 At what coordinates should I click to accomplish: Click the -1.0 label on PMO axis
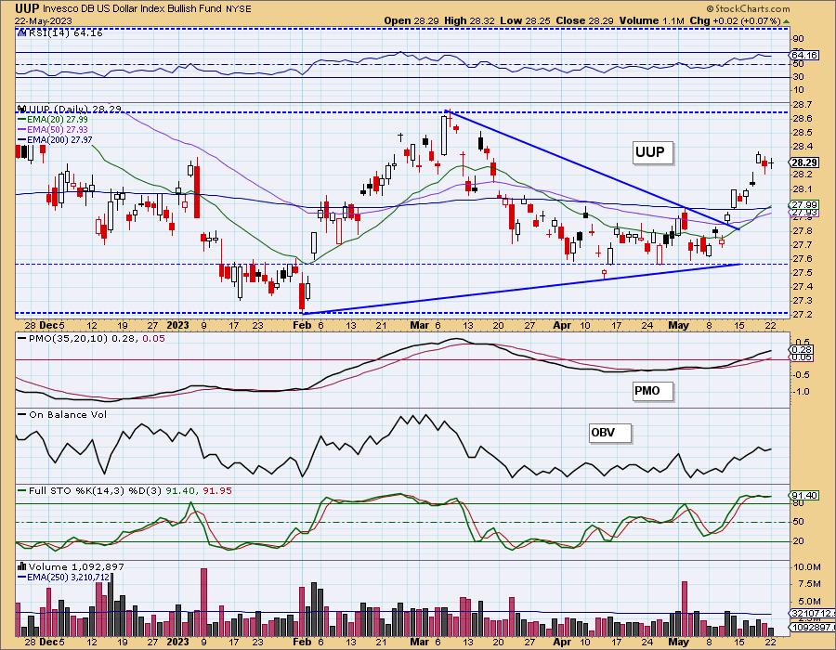pos(803,392)
